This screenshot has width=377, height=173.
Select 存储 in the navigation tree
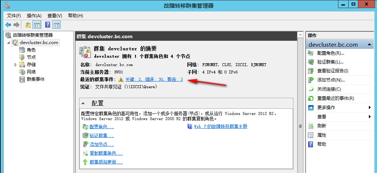(31, 65)
